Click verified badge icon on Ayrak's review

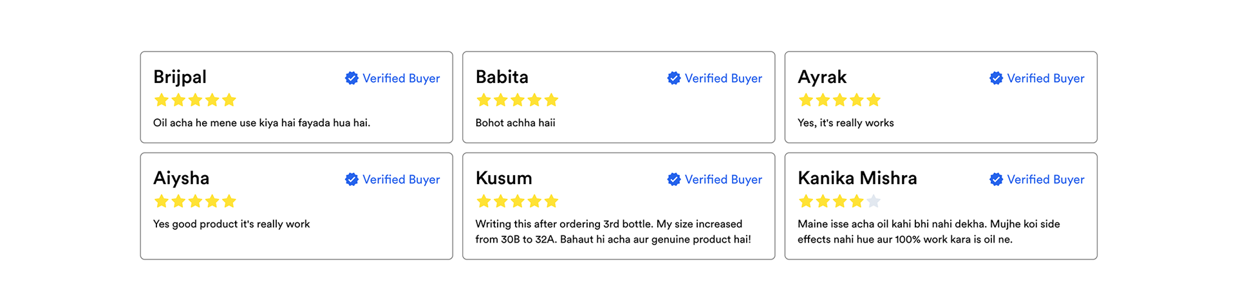(996, 79)
